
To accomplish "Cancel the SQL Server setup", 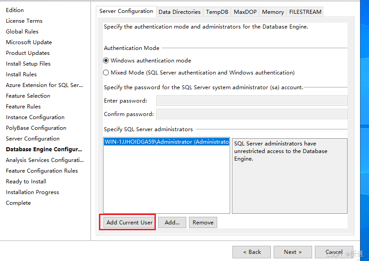I will click(334, 252).
